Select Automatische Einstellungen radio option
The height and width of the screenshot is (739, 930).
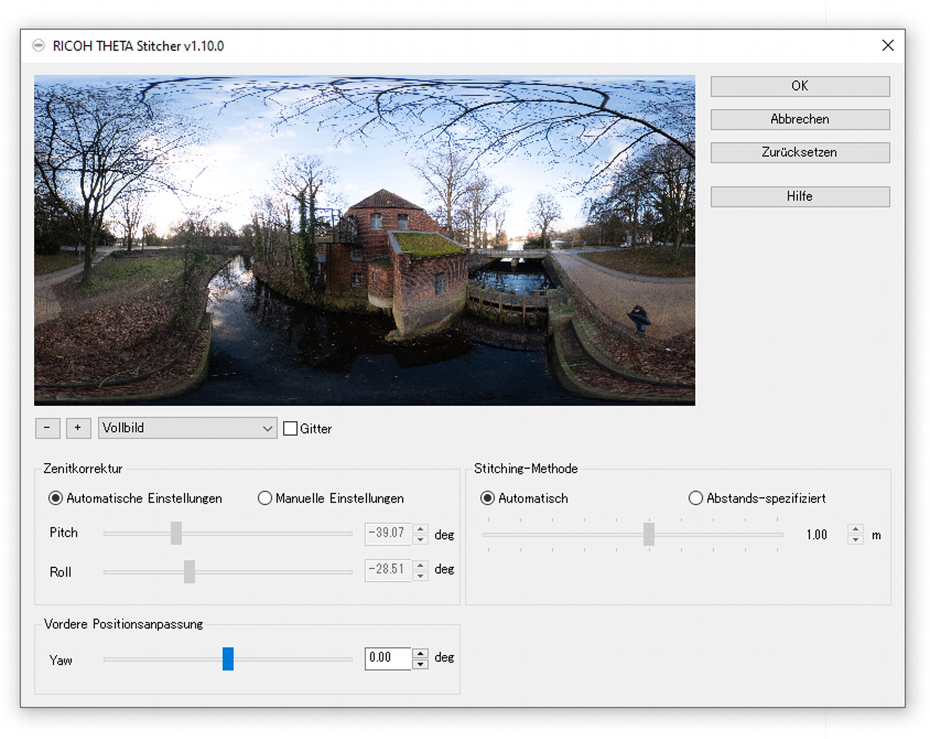tap(56, 498)
